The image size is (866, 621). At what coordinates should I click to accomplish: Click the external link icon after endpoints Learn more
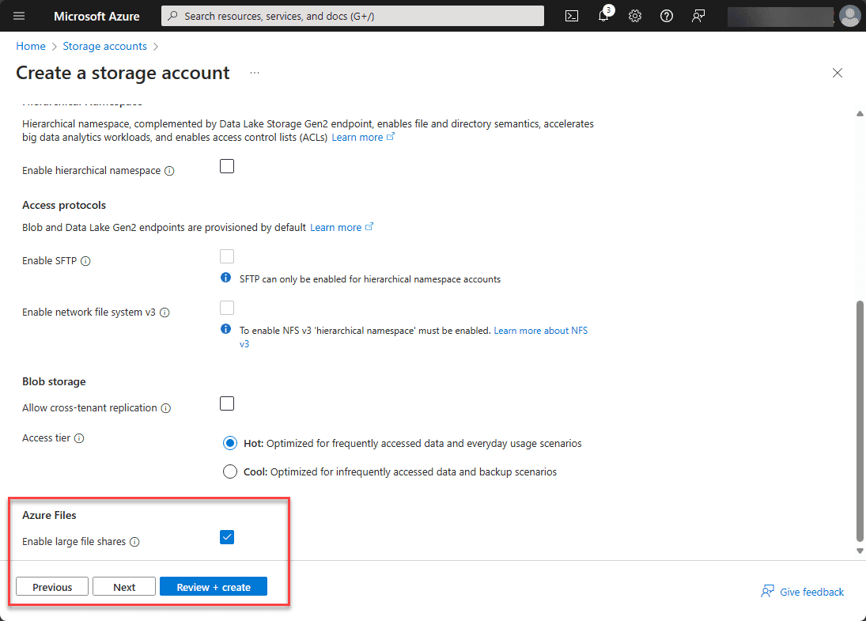pyautogui.click(x=369, y=226)
